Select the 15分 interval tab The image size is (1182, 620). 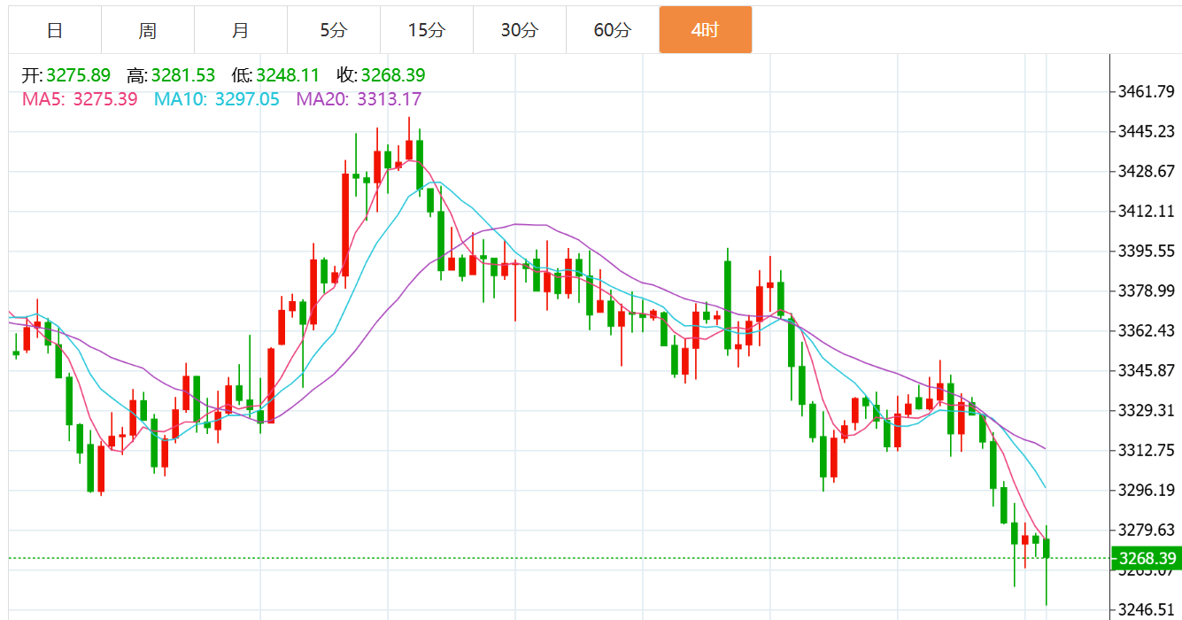coord(427,30)
